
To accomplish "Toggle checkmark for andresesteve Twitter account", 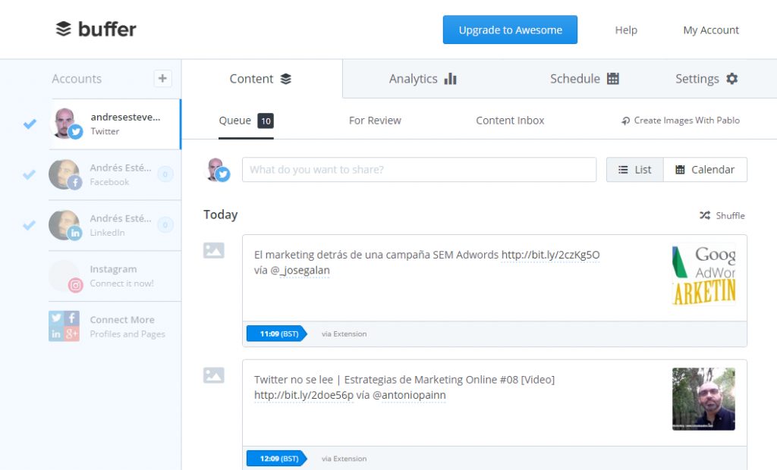I will click(x=30, y=124).
